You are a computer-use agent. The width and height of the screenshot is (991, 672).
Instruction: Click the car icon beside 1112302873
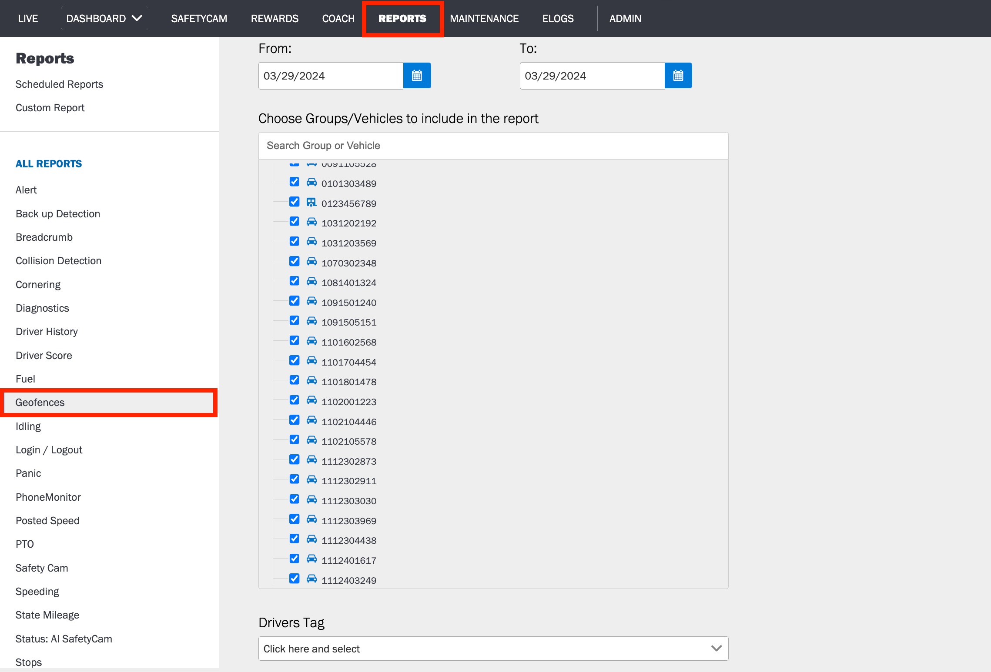pyautogui.click(x=311, y=460)
